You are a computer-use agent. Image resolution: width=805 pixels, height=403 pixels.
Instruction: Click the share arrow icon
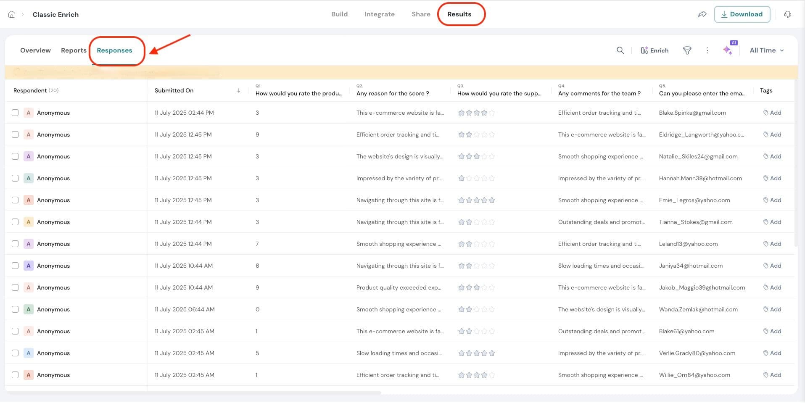(702, 14)
